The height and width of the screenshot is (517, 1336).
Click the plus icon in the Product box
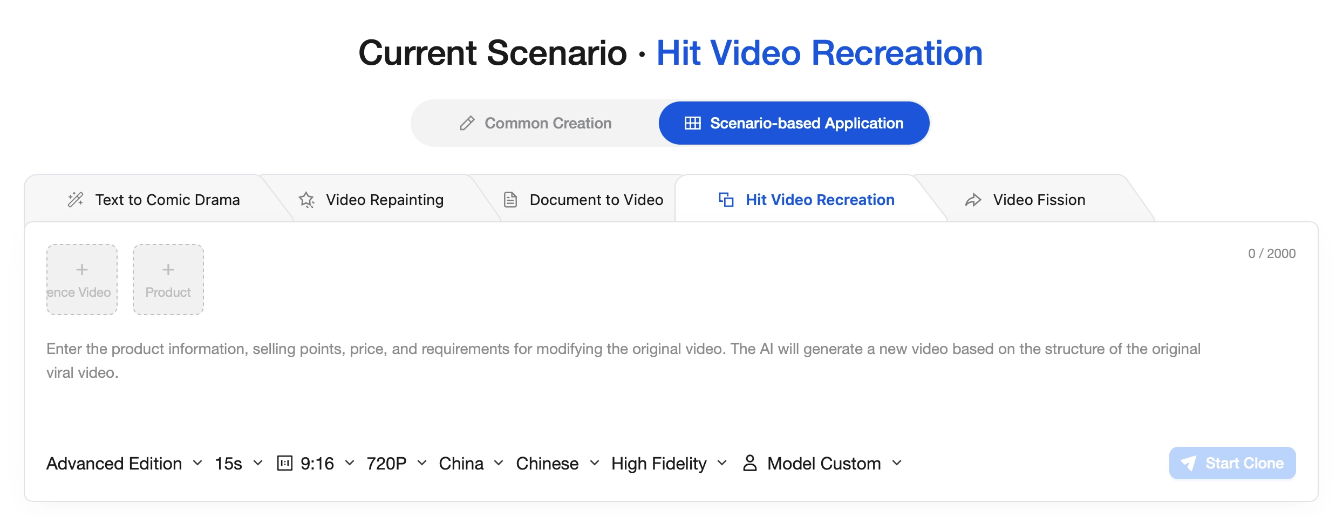coord(168,269)
